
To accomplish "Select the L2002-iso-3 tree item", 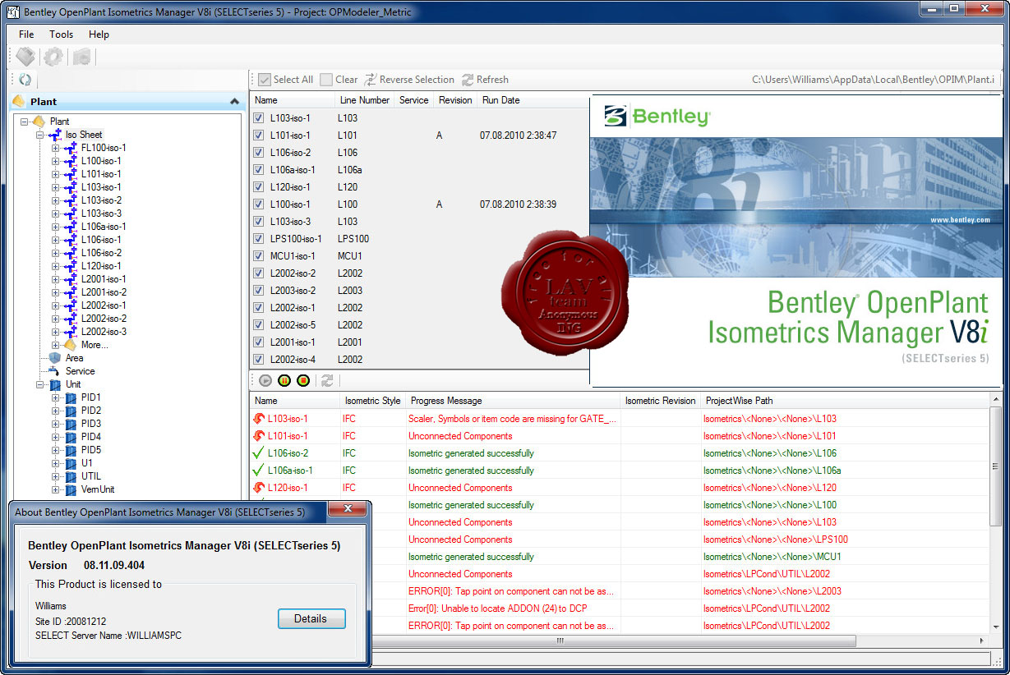I will coord(104,332).
